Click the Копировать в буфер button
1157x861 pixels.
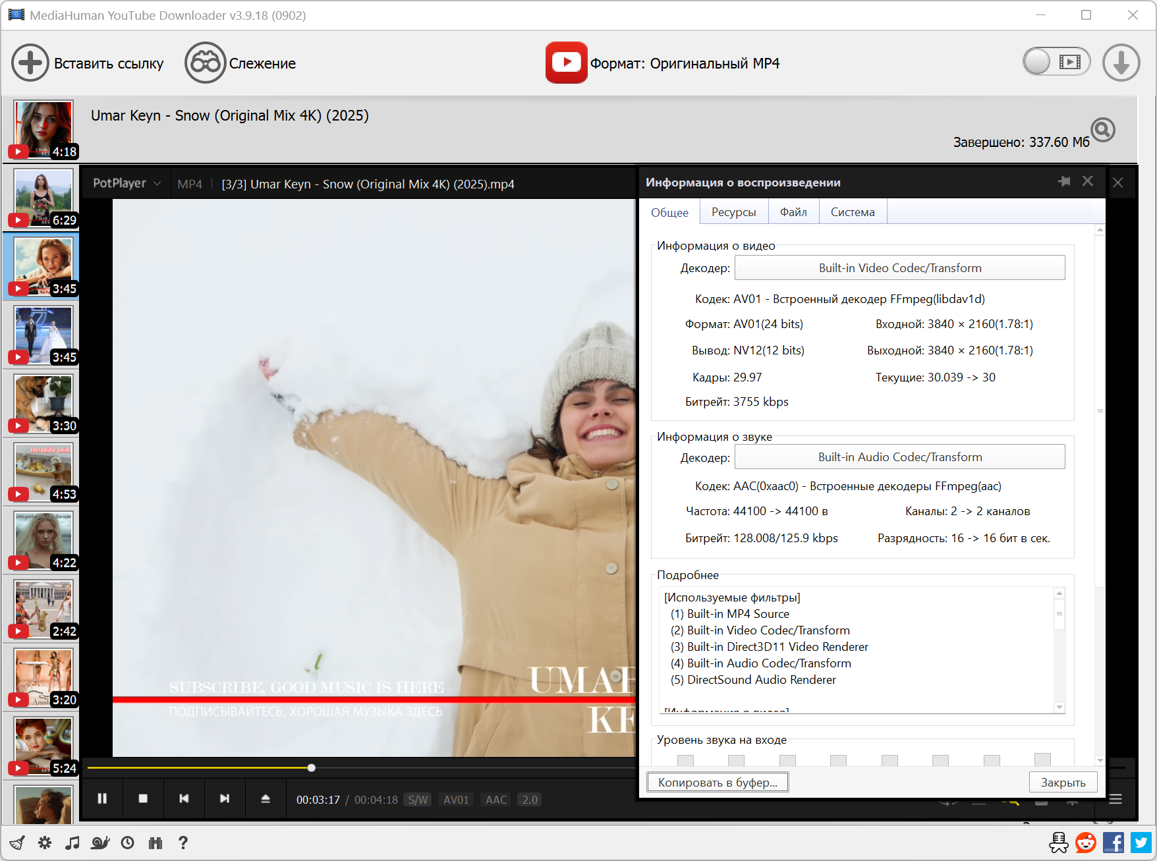[718, 783]
